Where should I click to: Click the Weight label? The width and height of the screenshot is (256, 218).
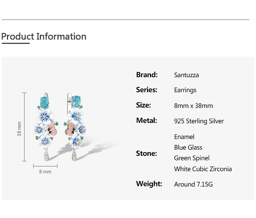coord(149,184)
